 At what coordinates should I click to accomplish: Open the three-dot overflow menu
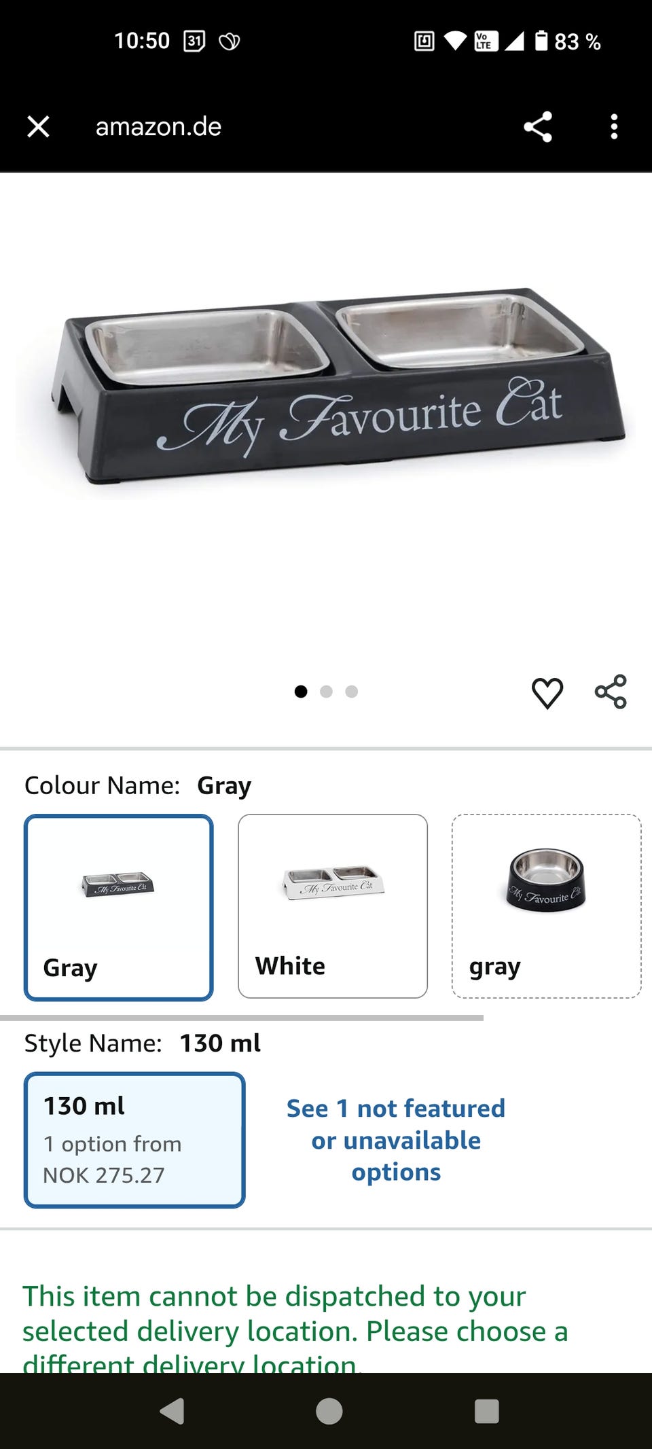[x=614, y=126]
